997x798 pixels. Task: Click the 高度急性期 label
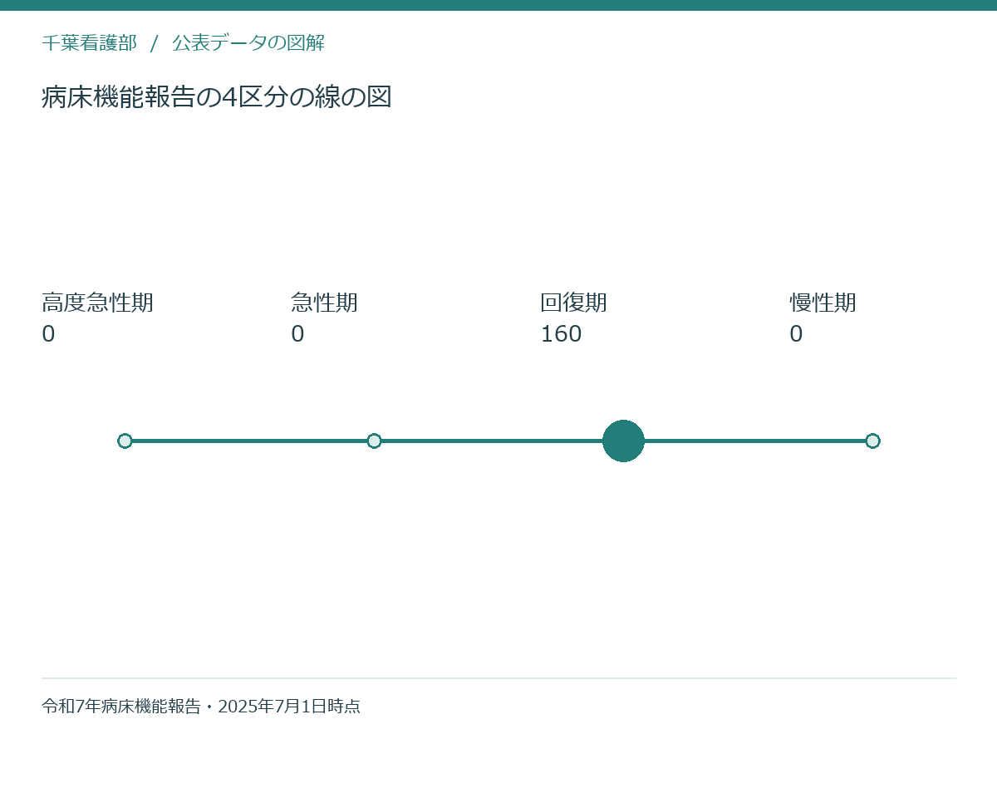point(97,303)
